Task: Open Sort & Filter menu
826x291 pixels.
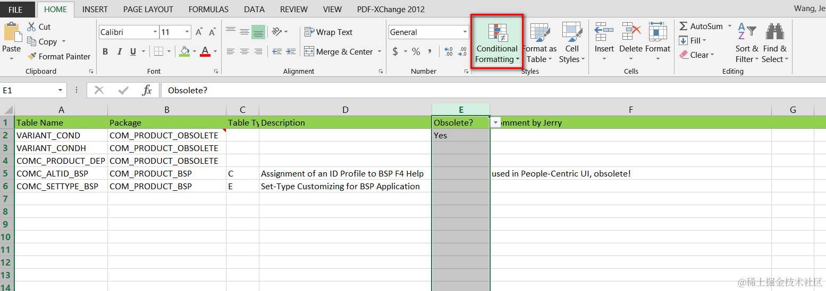Action: click(x=747, y=43)
